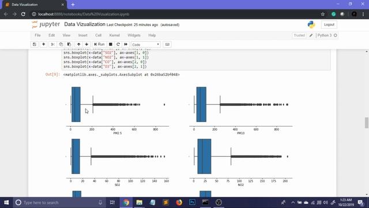The width and height of the screenshot is (369, 208).
Task: Close the Data Vizualization tab
Action: (63, 5)
